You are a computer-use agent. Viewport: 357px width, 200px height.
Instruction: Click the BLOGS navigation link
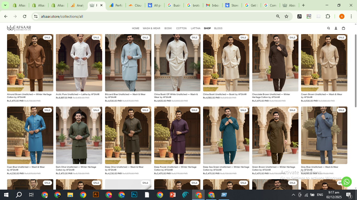(x=218, y=28)
